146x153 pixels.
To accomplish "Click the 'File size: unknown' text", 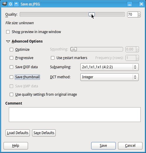I will coord(20,23).
